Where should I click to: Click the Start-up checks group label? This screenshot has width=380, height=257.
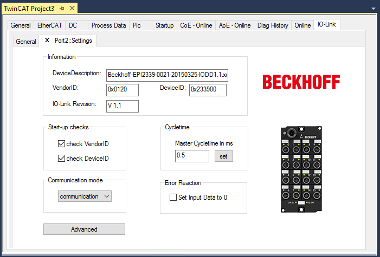tap(68, 127)
